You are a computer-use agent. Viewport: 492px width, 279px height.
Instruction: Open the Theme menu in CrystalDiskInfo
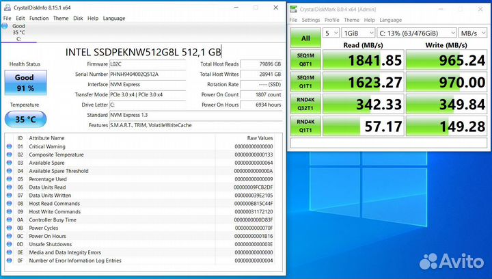click(x=61, y=18)
